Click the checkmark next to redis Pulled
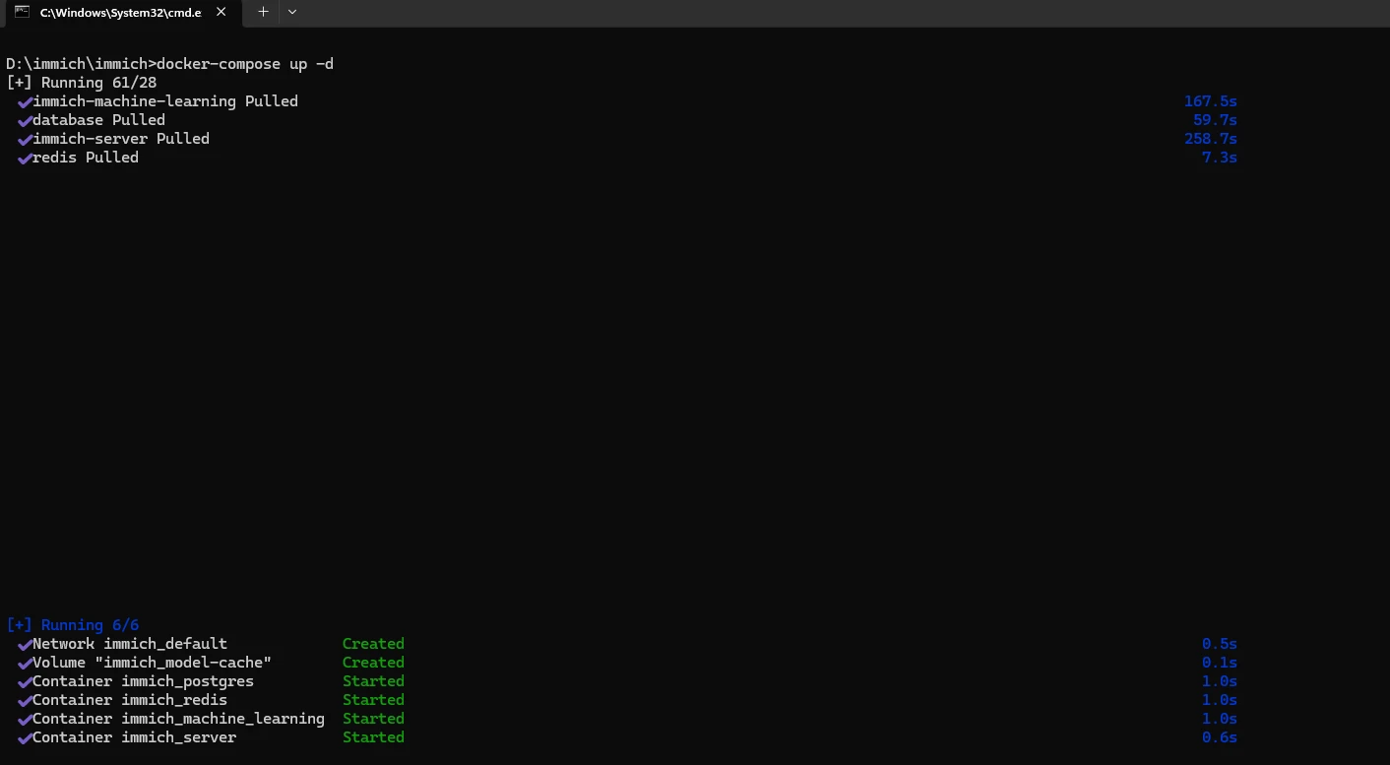Screen dimensions: 1390x765 coord(25,159)
